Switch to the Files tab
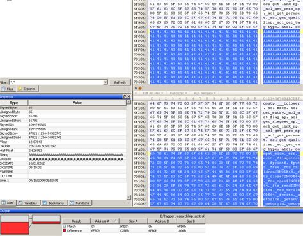This screenshot has width=303, height=236. point(8,89)
